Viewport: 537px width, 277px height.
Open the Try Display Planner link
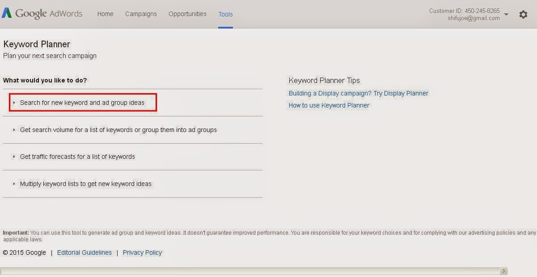pyautogui.click(x=359, y=93)
